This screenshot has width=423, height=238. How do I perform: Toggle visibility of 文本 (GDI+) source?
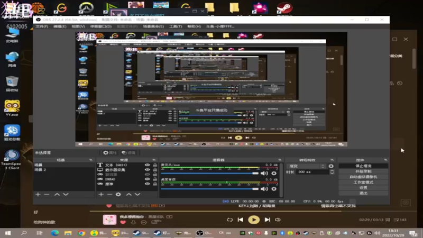pyautogui.click(x=148, y=165)
